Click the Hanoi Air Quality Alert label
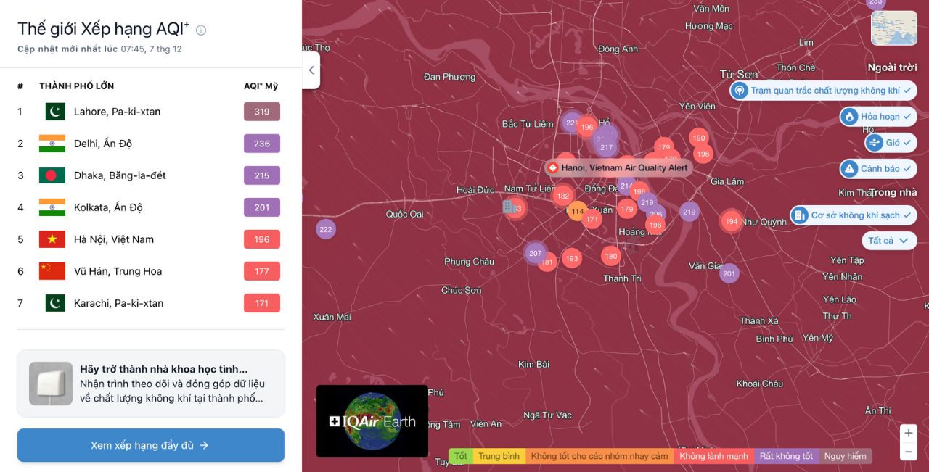This screenshot has height=472, width=929. [618, 168]
